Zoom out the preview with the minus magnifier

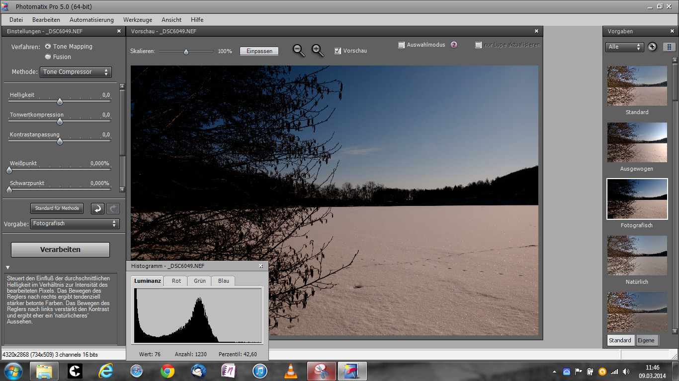click(x=299, y=50)
